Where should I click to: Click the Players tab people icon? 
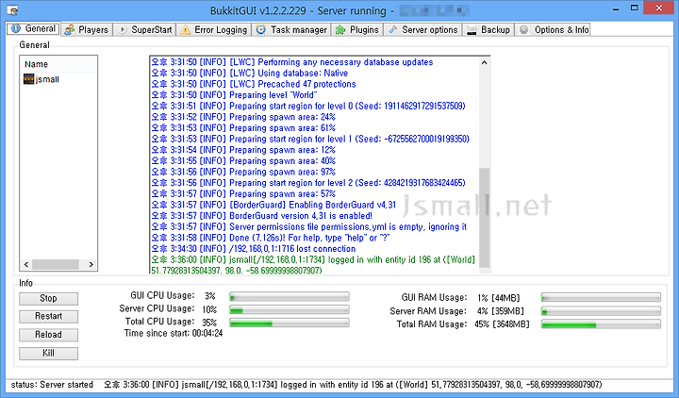69,29
